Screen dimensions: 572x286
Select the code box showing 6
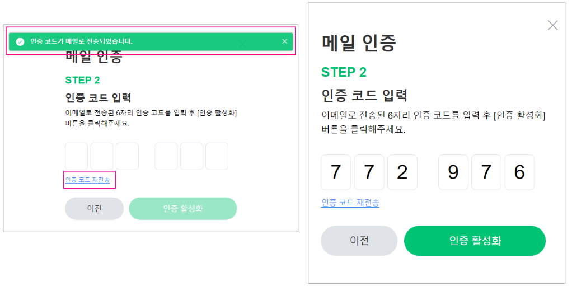(x=519, y=172)
